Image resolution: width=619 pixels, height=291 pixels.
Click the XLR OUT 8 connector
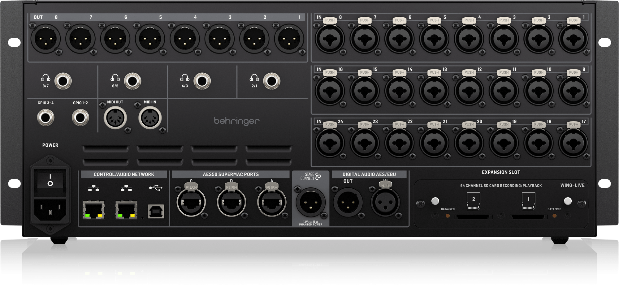(x=45, y=39)
